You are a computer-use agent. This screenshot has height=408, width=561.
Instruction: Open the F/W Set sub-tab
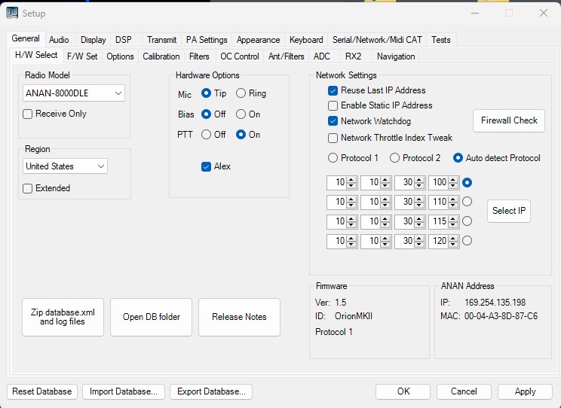pyautogui.click(x=82, y=56)
